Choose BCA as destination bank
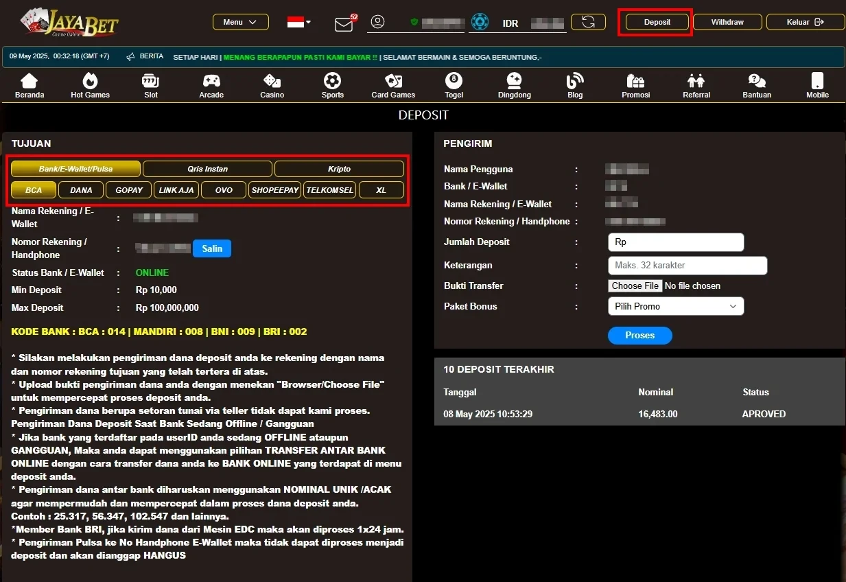This screenshot has width=846, height=582. 34,190
